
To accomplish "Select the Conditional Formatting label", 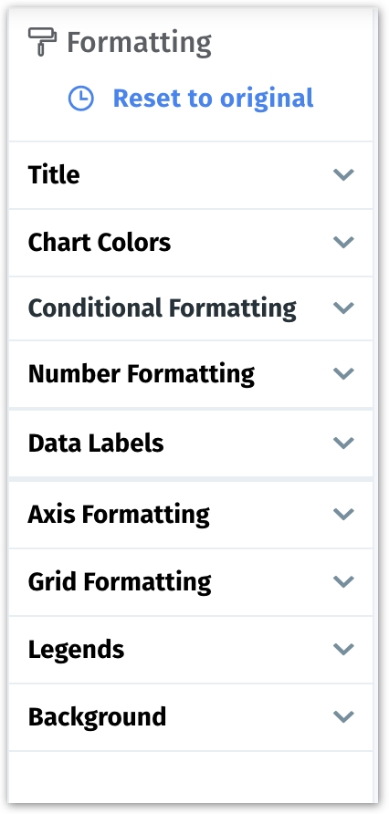I will coord(162,308).
